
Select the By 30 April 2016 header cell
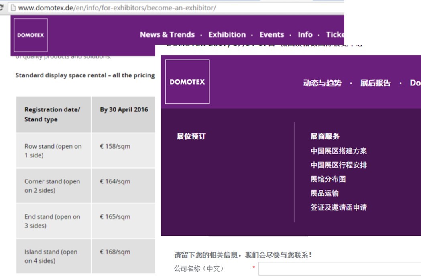[124, 115]
